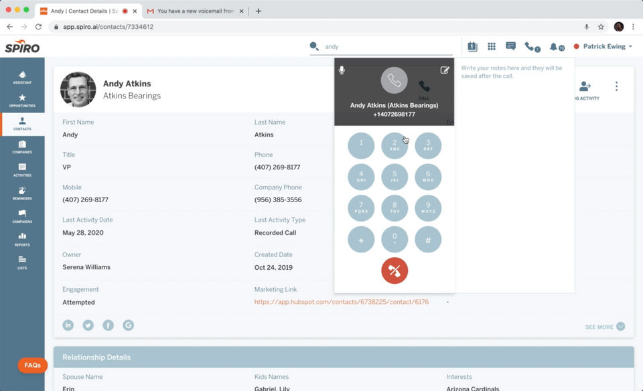The width and height of the screenshot is (643, 391).
Task: Expand details with See More
Action: click(x=605, y=327)
